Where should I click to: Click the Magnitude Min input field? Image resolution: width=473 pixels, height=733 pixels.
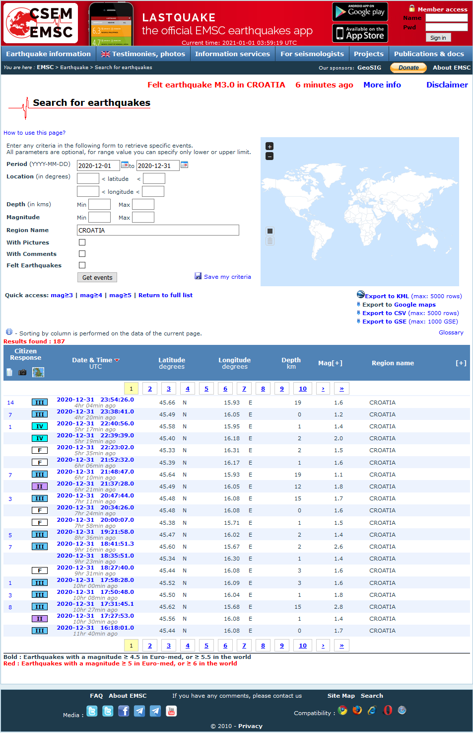click(x=99, y=217)
